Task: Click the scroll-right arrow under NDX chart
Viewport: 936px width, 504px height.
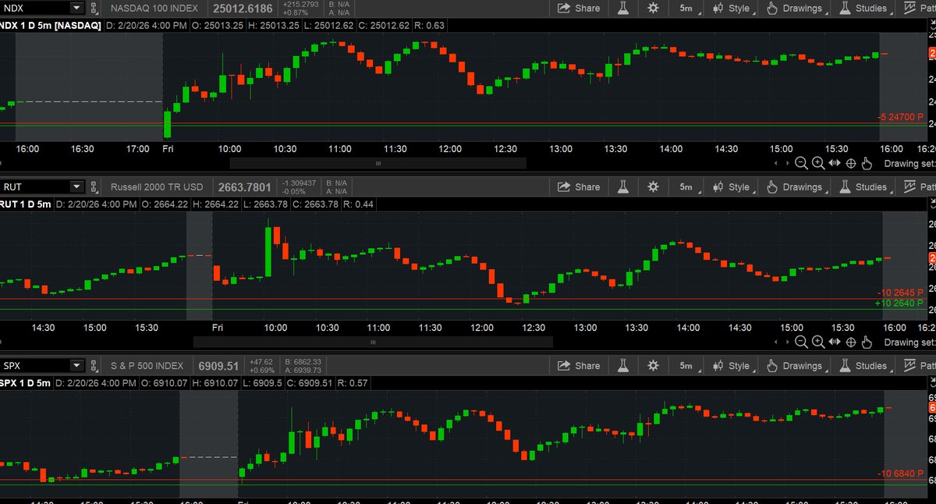Action: pos(787,164)
